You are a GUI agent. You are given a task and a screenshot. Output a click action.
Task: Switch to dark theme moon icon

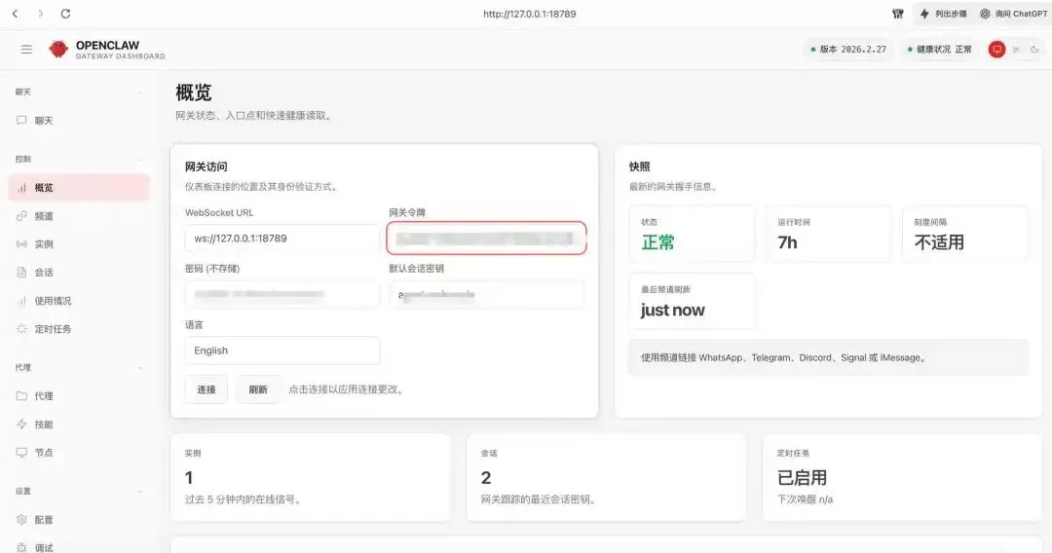pyautogui.click(x=1035, y=49)
